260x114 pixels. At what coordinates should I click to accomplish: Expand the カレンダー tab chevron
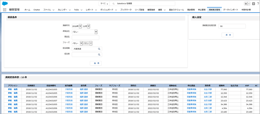click(70, 10)
